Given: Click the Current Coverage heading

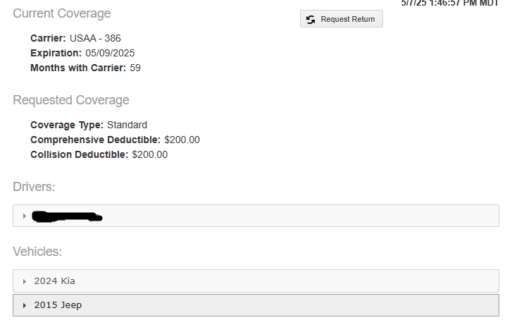Looking at the screenshot, I should pyautogui.click(x=62, y=13).
